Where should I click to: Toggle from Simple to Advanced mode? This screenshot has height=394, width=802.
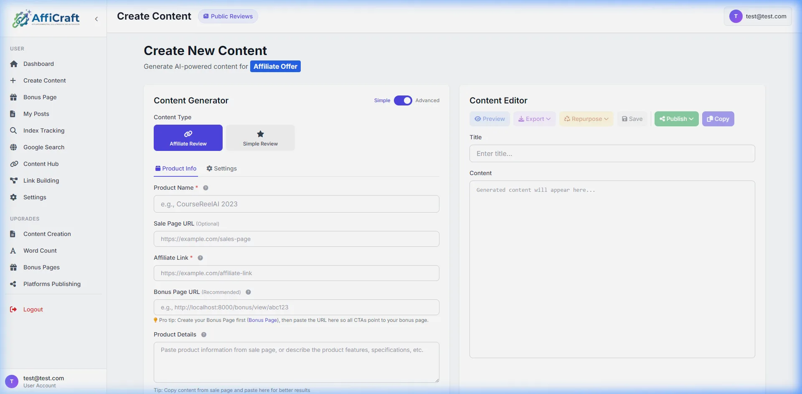coord(402,100)
